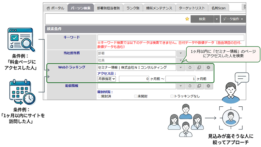Click the access-date end month field showing 1
This screenshot has width=261, height=147.
coord(181,79)
